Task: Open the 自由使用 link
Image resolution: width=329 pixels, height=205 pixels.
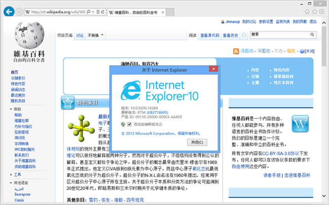Action: click(x=240, y=167)
